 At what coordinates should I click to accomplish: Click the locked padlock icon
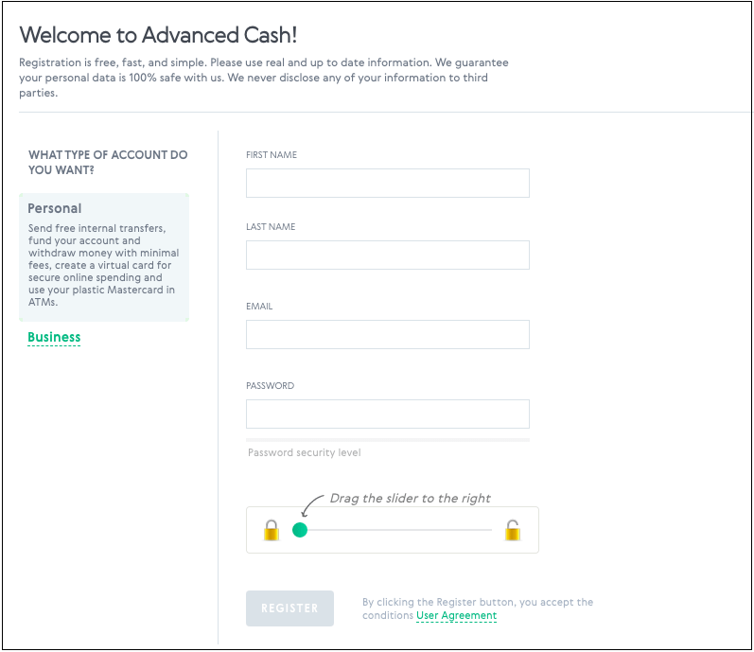pos(272,530)
